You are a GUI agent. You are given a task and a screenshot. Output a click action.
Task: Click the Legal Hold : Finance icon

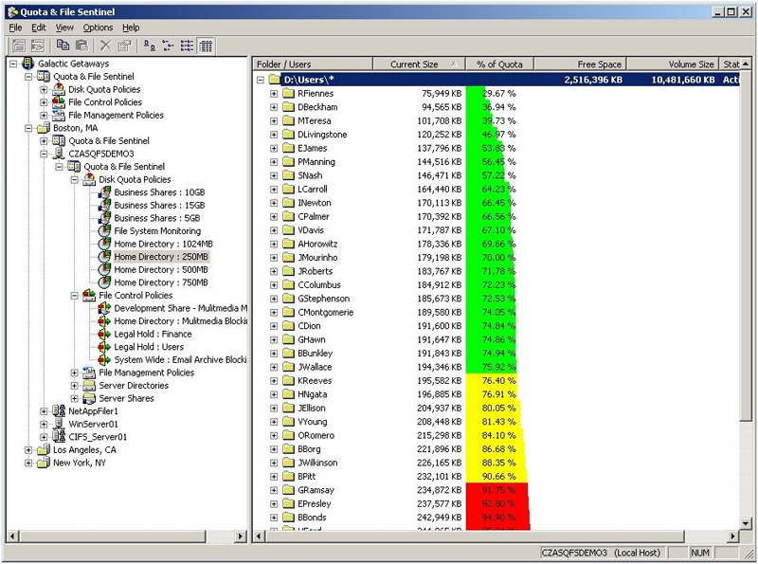pyautogui.click(x=104, y=334)
